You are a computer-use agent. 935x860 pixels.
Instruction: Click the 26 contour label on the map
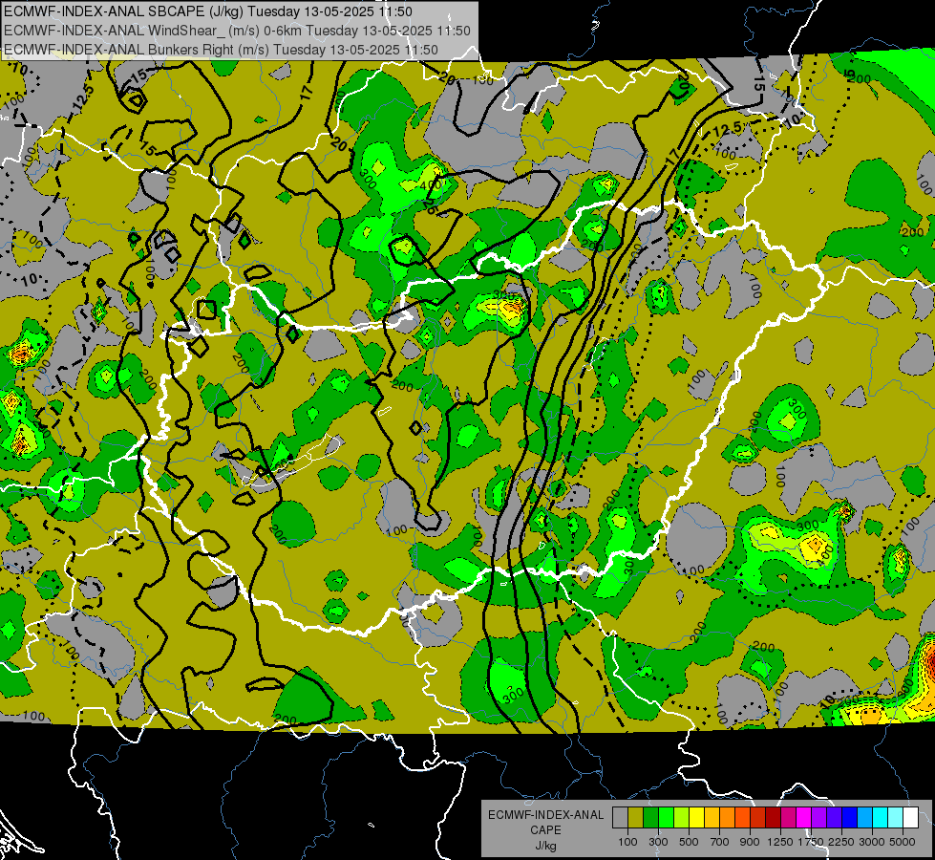coord(431,206)
